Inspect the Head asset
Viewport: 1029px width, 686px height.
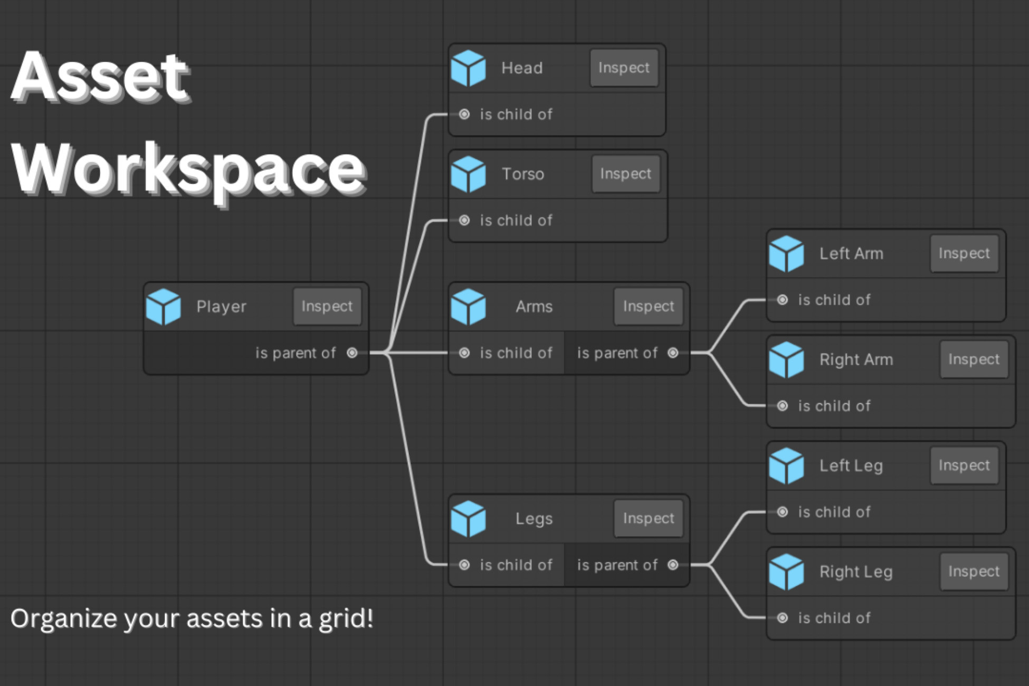point(624,68)
